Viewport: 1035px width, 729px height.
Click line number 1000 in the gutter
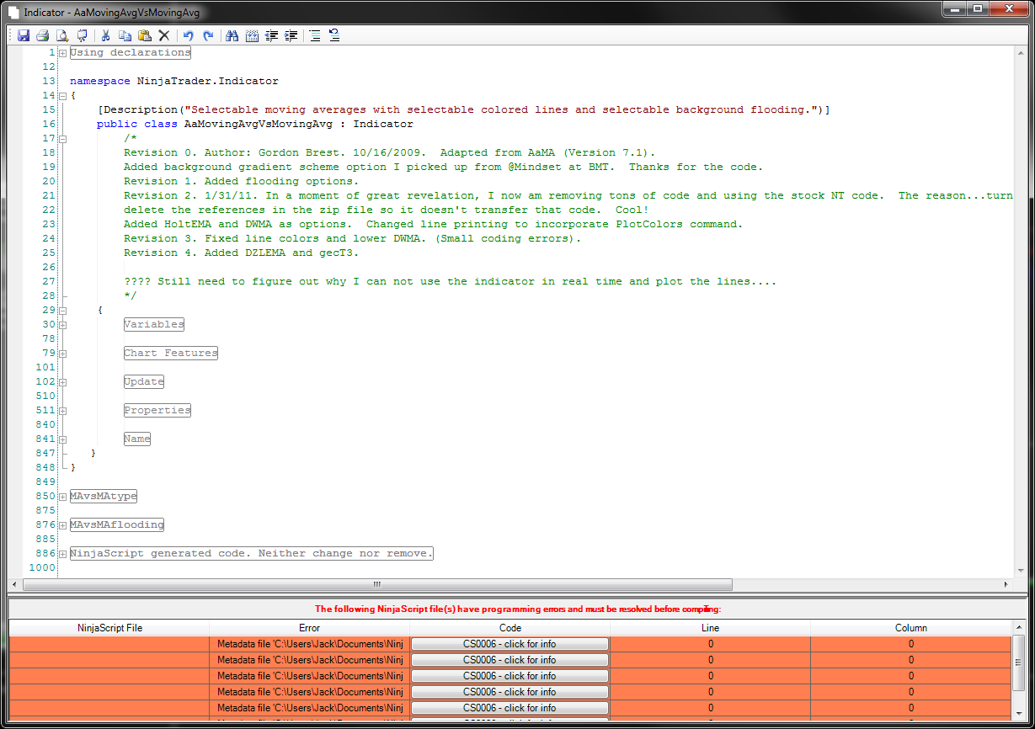[41, 568]
